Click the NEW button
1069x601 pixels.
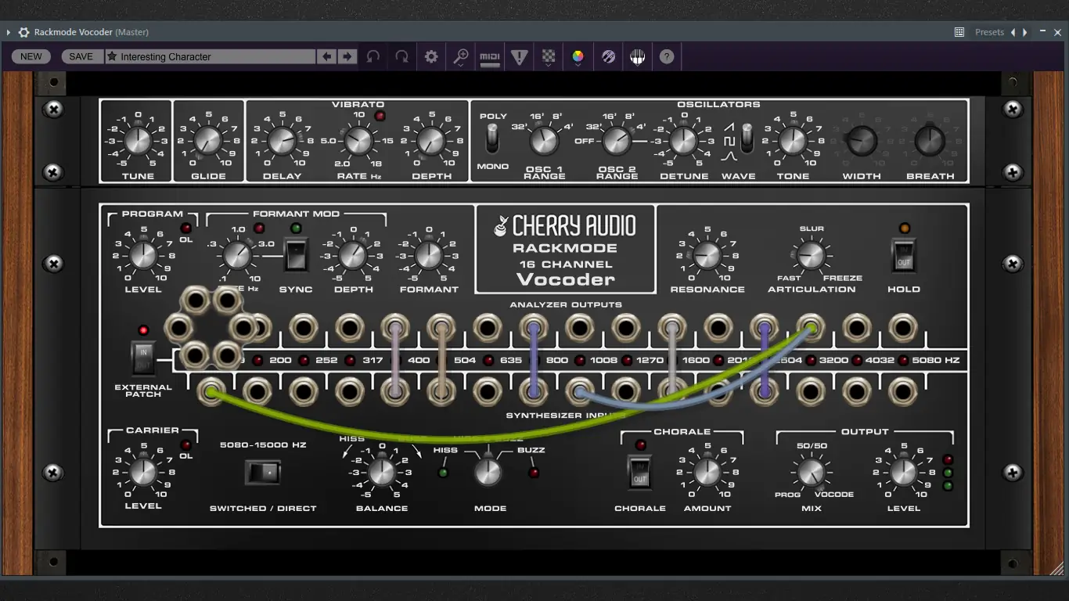tap(31, 56)
